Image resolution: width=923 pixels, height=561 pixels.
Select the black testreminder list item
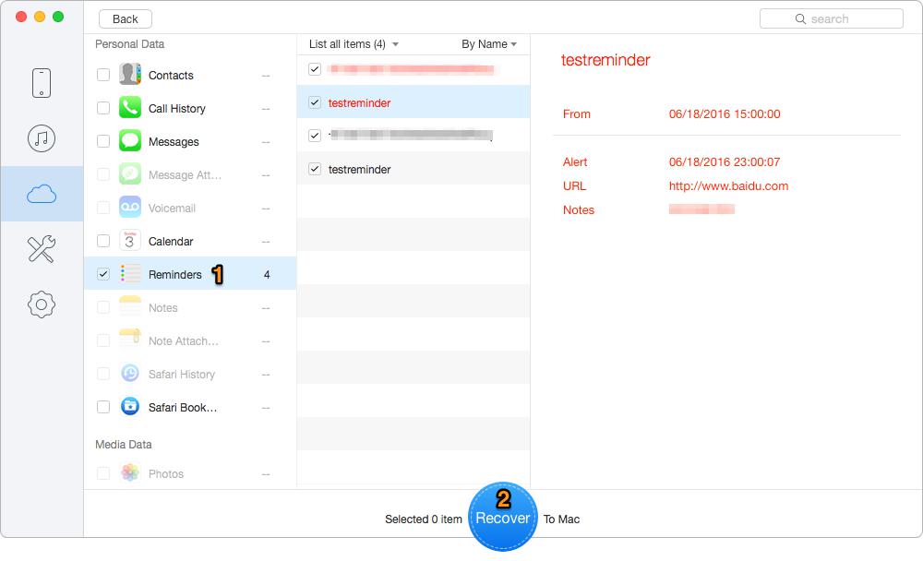pyautogui.click(x=414, y=169)
